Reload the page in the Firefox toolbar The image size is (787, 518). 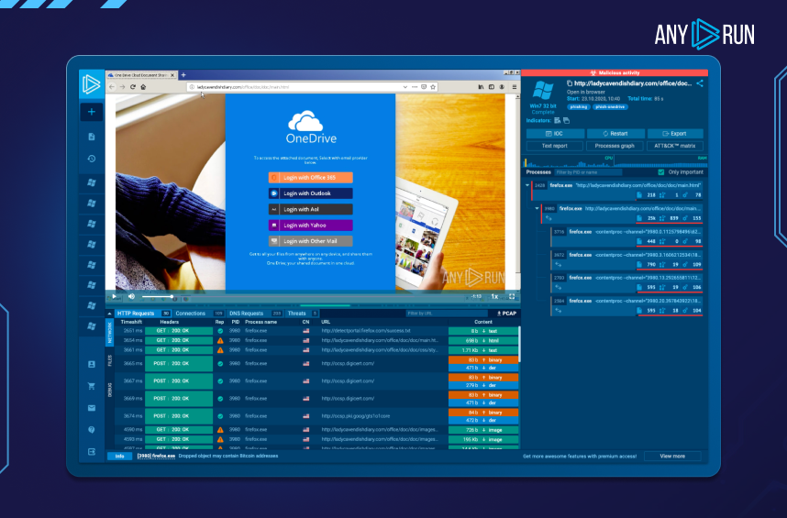tap(133, 87)
